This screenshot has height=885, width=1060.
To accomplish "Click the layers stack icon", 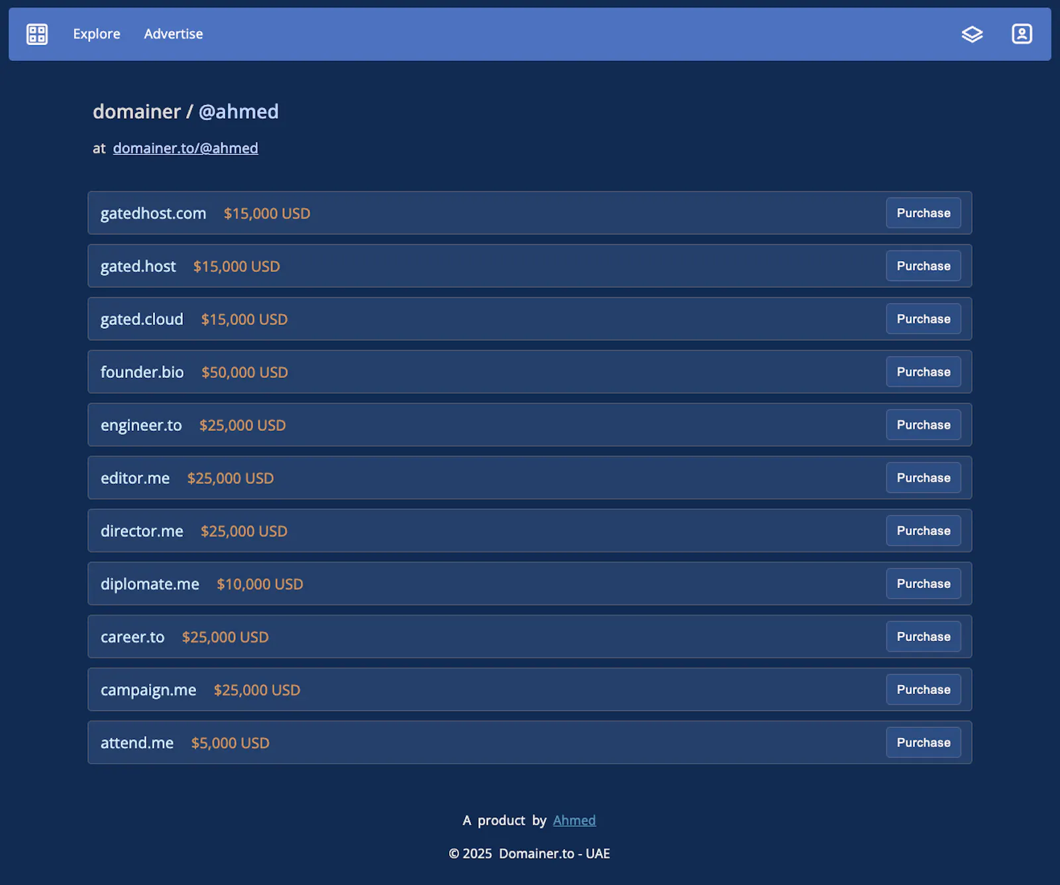I will pyautogui.click(x=972, y=34).
